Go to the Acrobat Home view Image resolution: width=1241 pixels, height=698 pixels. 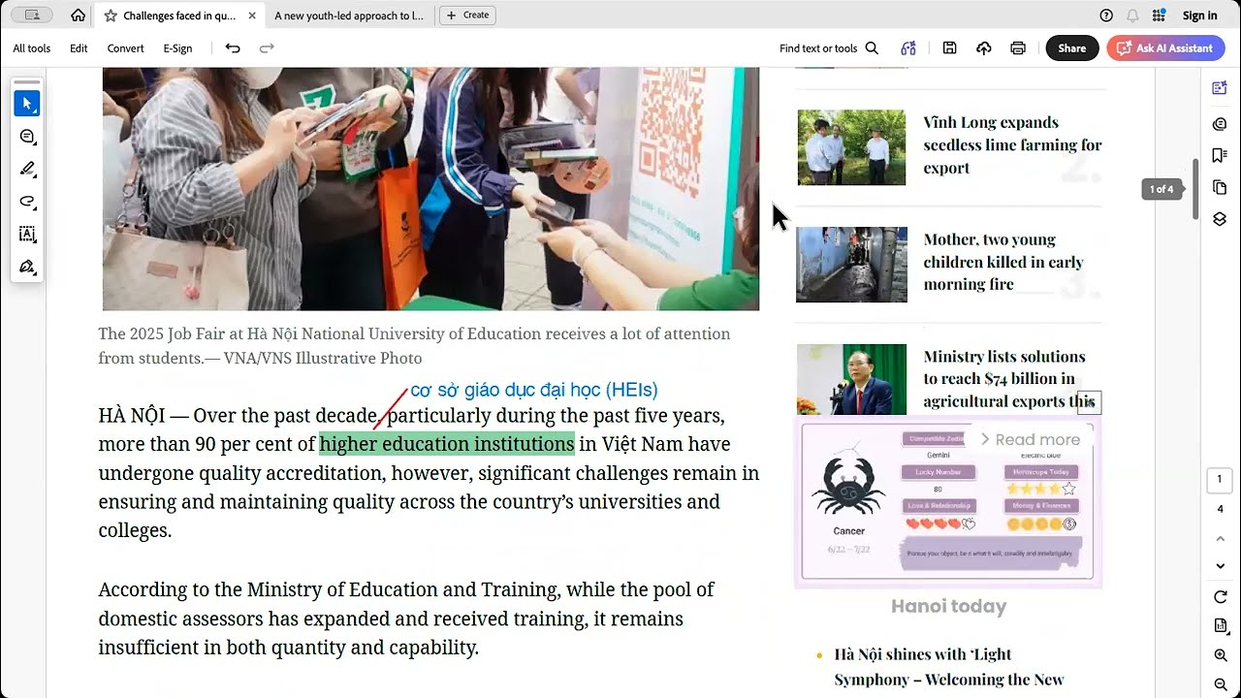[x=79, y=16]
